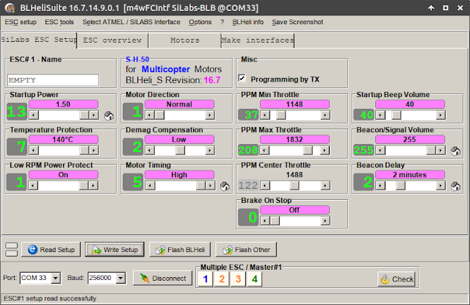Image resolution: width=470 pixels, height=305 pixels.
Task: Click the Beacon/Signal Volume reset-to-default icon
Action: coord(455,151)
